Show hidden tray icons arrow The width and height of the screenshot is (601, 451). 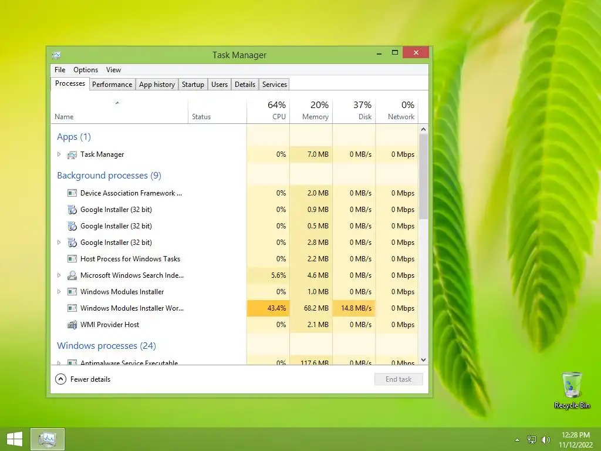[517, 440]
